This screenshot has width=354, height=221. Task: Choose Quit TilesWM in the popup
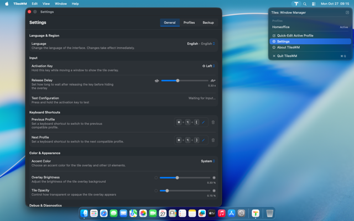[x=310, y=56]
